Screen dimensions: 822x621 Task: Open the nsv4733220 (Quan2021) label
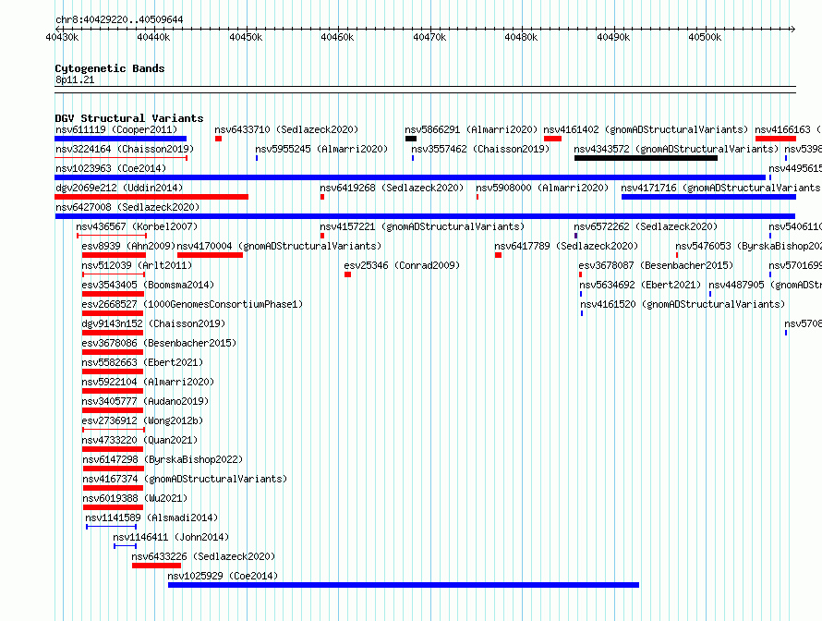140,440
